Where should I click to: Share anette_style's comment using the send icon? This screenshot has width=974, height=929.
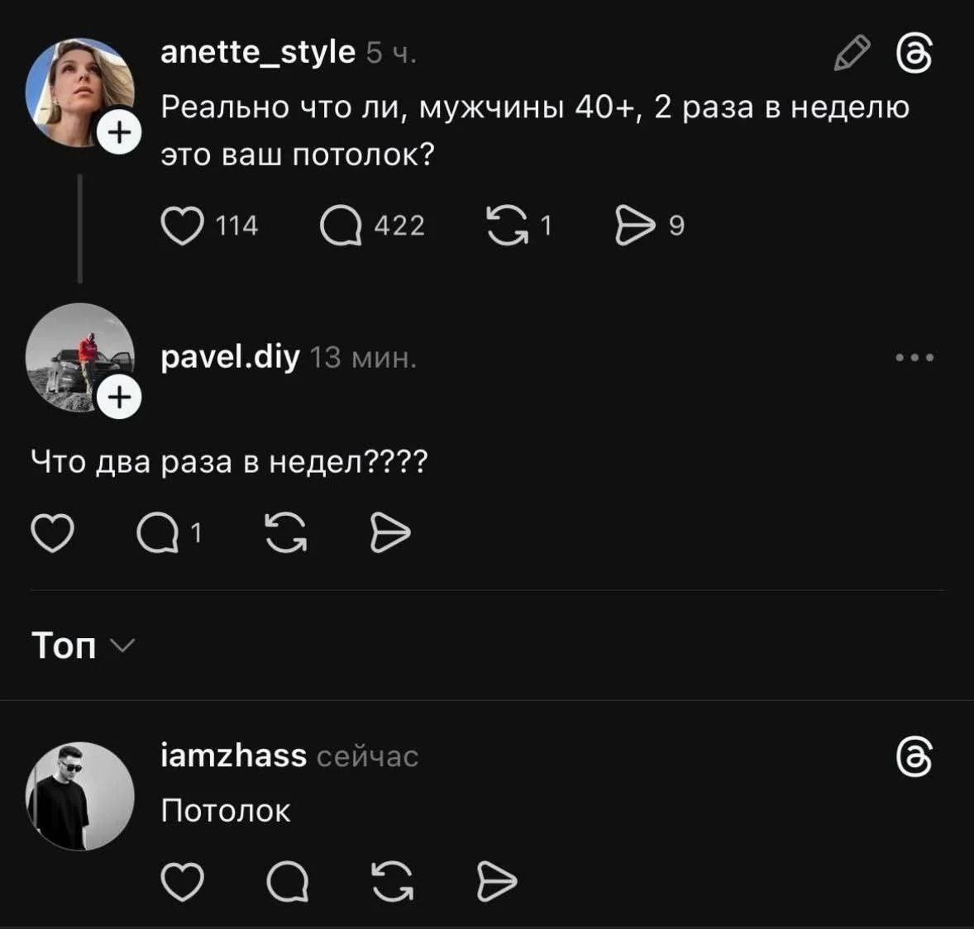click(x=634, y=224)
